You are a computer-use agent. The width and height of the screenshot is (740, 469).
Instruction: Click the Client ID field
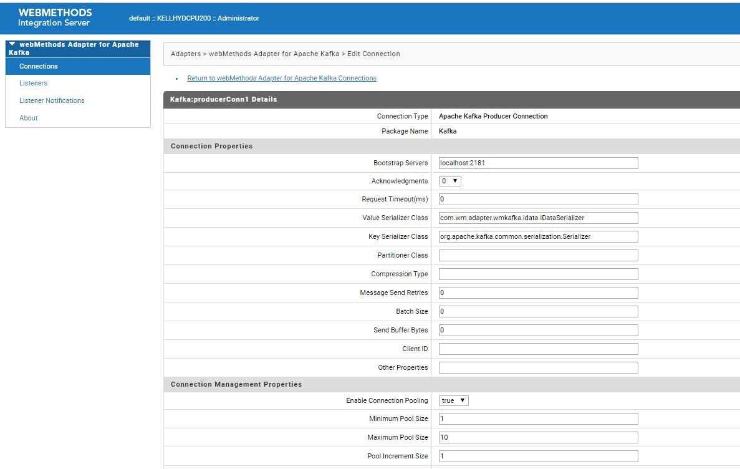click(x=538, y=349)
